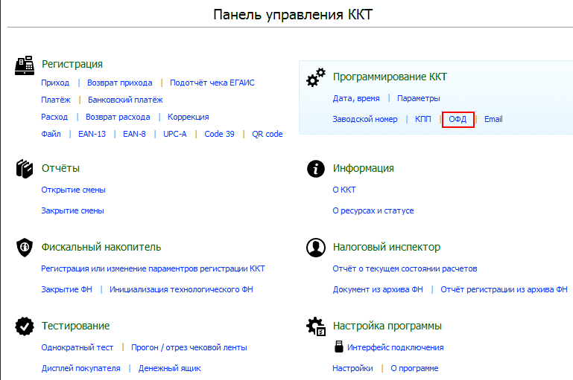Select Закрытие ФН link

(x=66, y=289)
